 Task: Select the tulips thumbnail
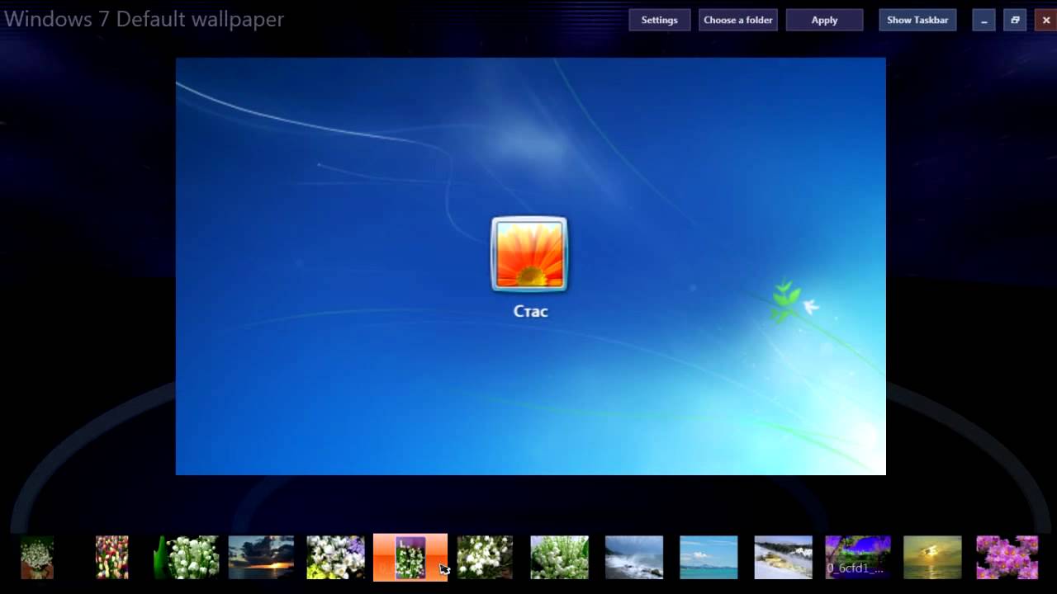(x=112, y=557)
